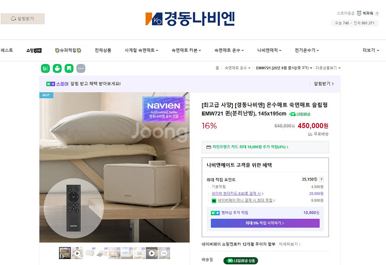Click the speech bubble review thumbnail icon
Screen dimensions: 386x265
coord(164,253)
